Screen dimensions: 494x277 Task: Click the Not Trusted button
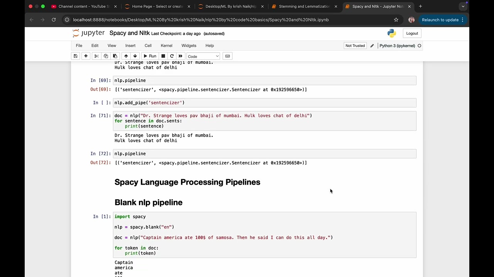355,45
